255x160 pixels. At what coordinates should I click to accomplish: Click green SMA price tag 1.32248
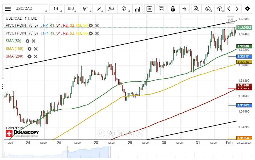click(244, 46)
